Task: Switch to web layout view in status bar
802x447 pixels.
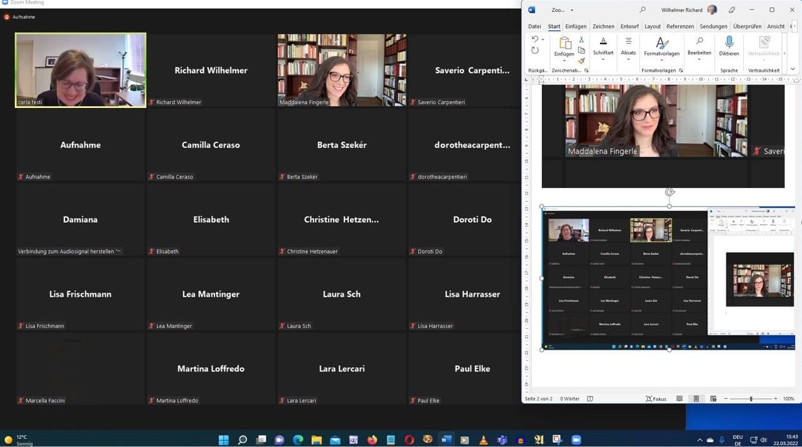Action: (x=713, y=398)
